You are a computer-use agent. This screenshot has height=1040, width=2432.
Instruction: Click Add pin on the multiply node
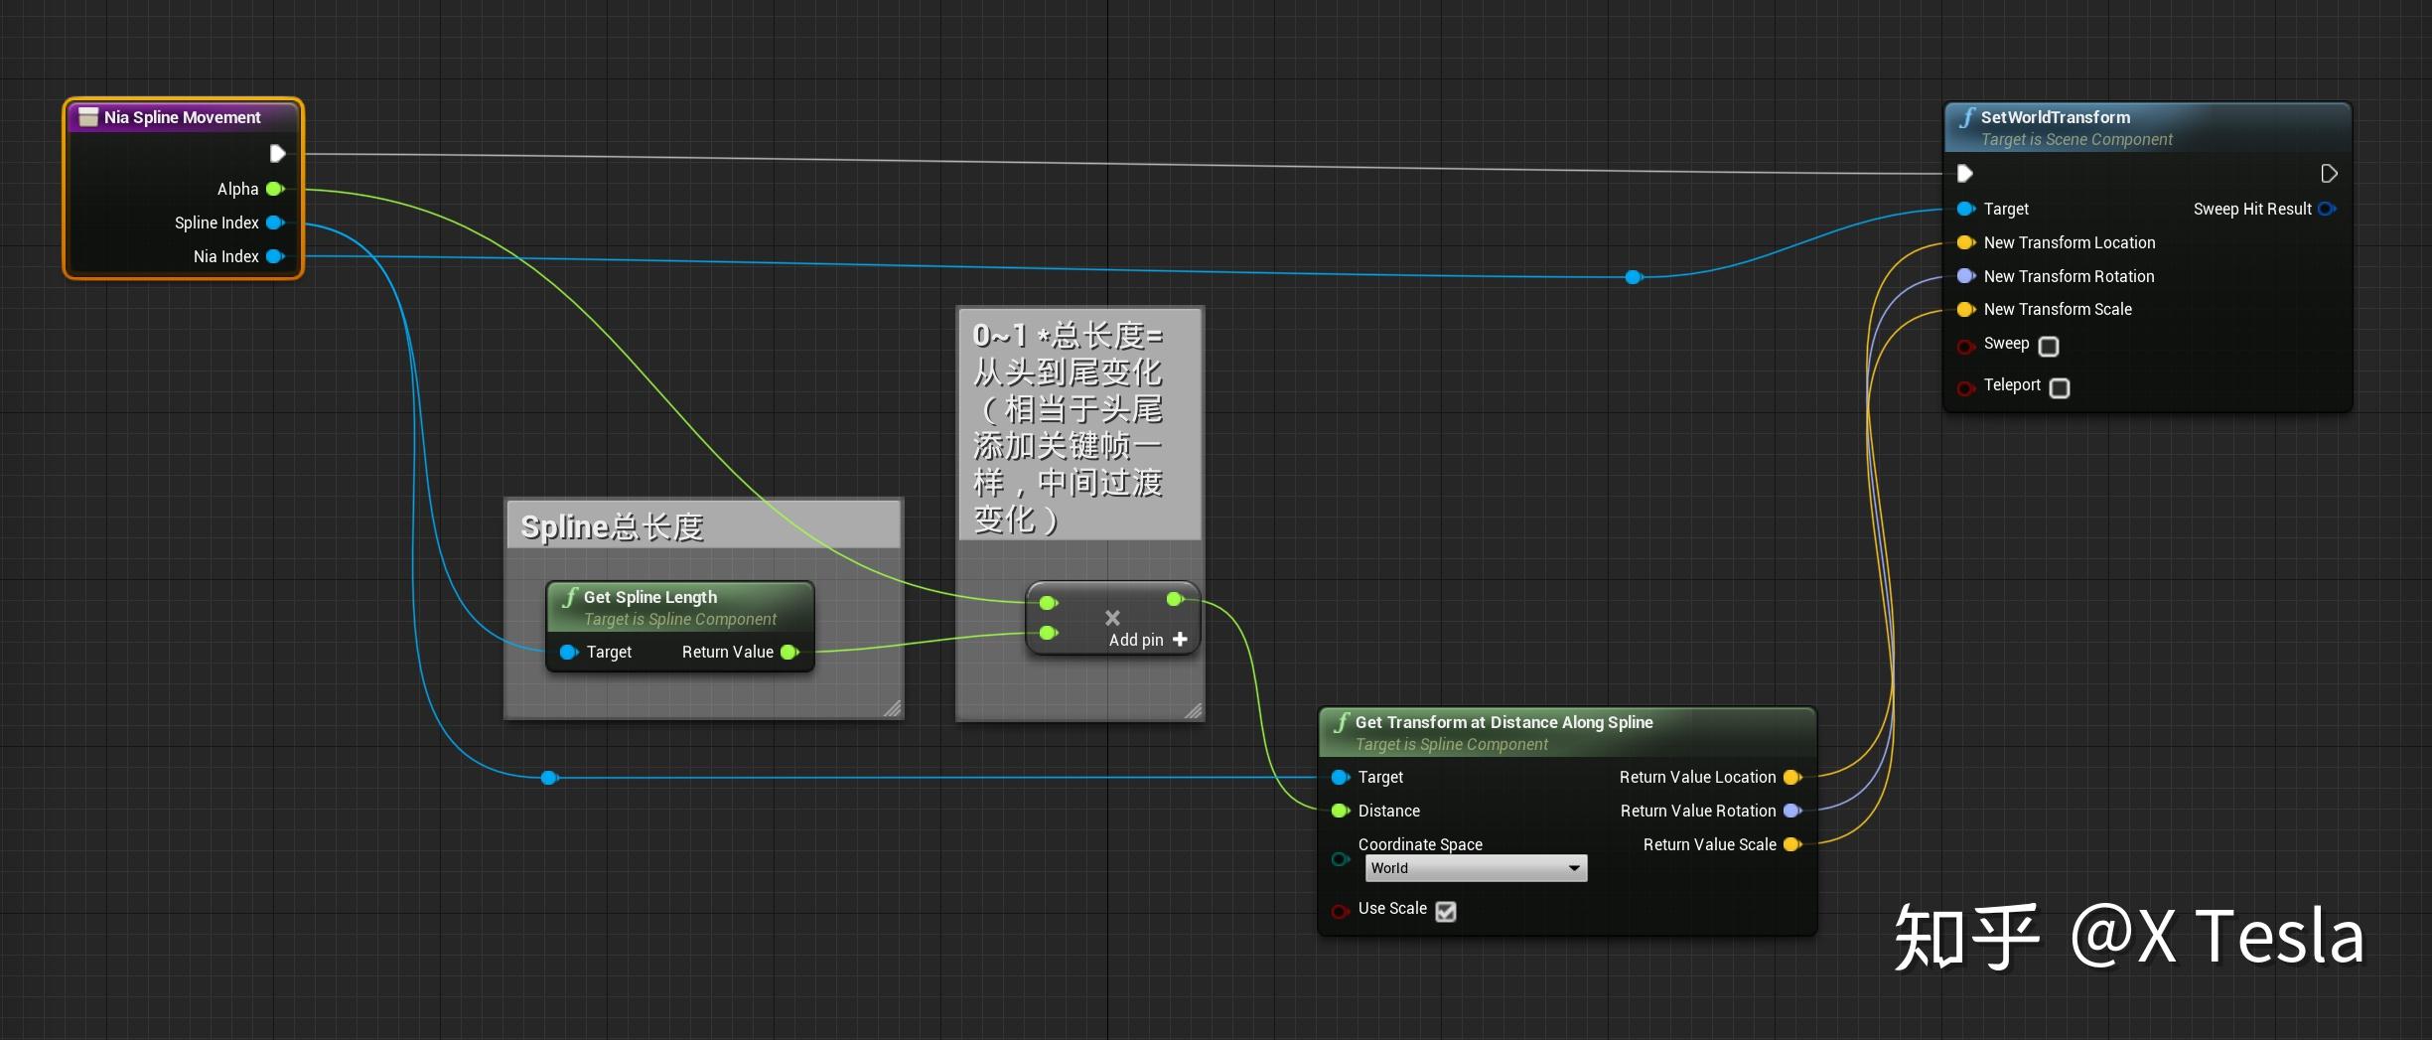1180,639
